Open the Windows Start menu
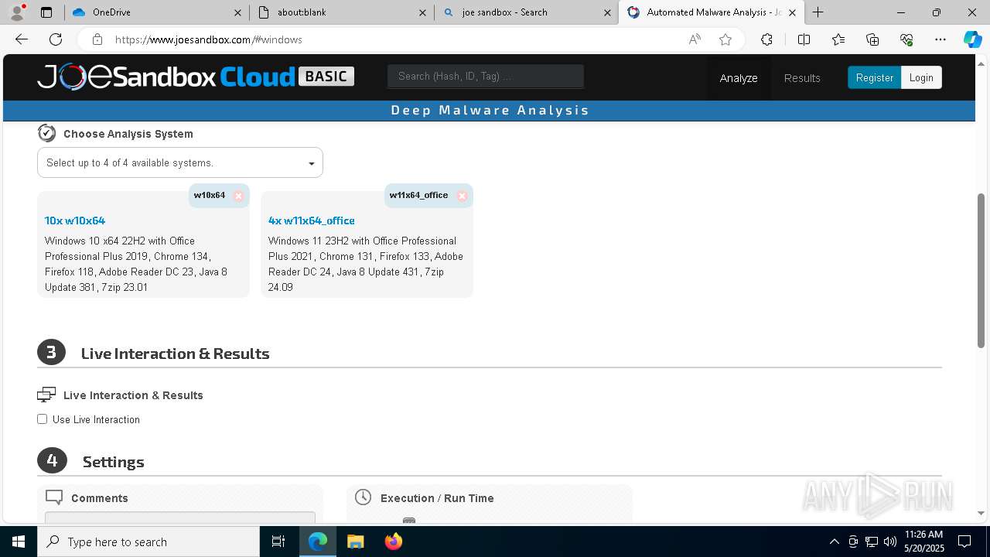This screenshot has width=990, height=557. 19,542
